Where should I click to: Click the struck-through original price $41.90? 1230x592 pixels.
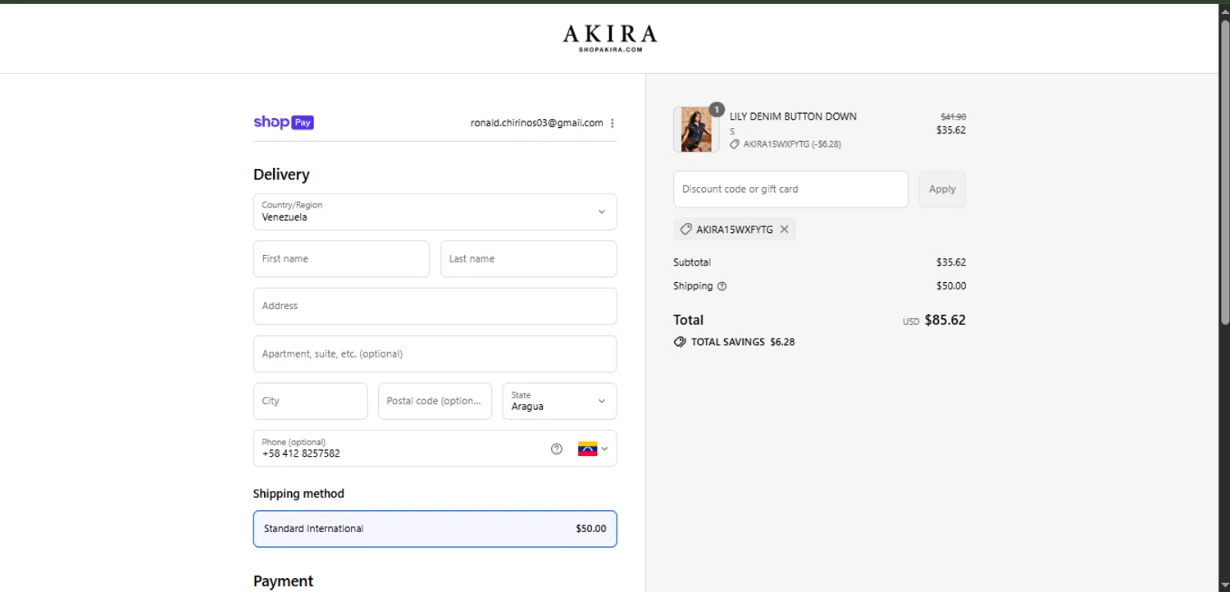[x=953, y=116]
